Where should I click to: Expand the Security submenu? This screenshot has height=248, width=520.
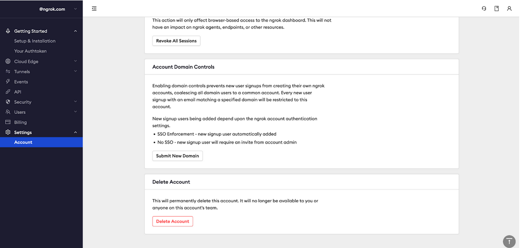click(x=75, y=101)
